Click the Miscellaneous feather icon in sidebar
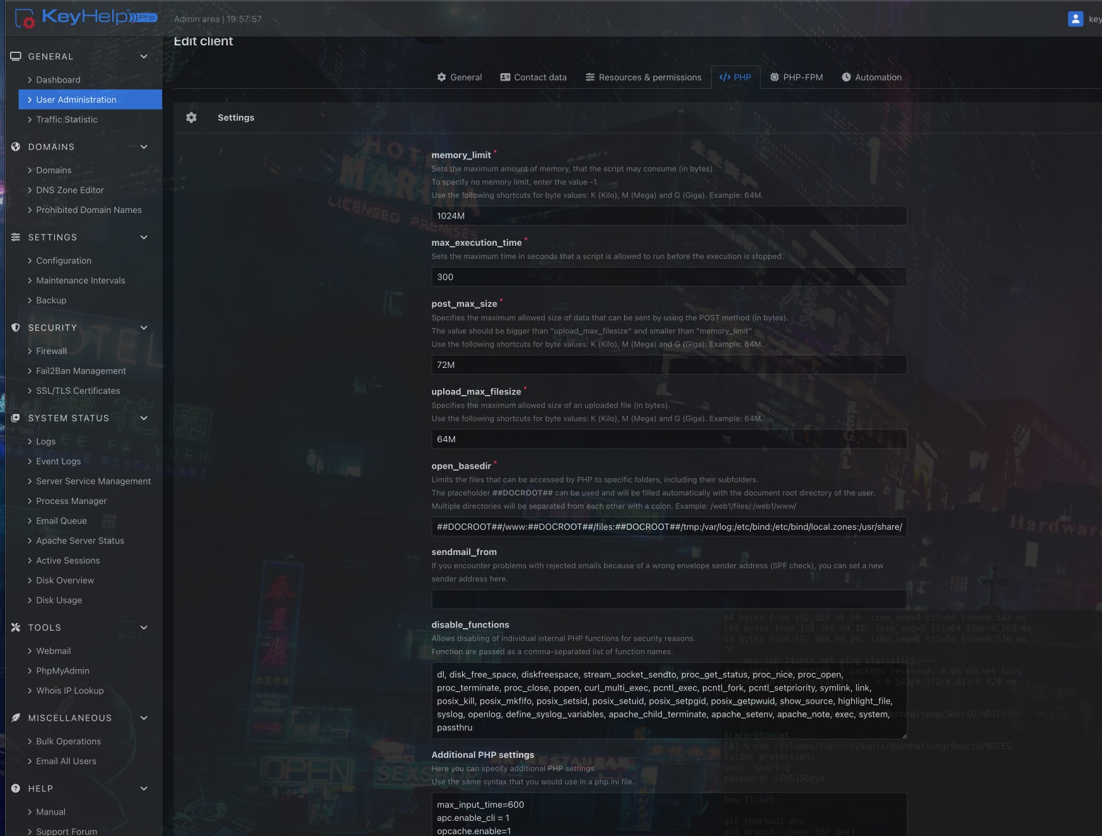Viewport: 1102px width, 836px height. 16,718
